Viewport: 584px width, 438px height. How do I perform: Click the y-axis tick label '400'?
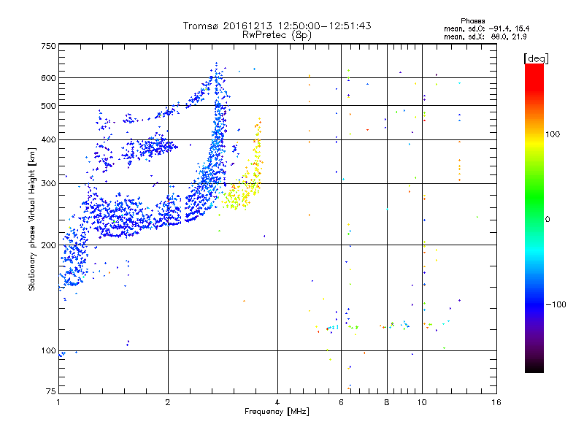pos(48,139)
